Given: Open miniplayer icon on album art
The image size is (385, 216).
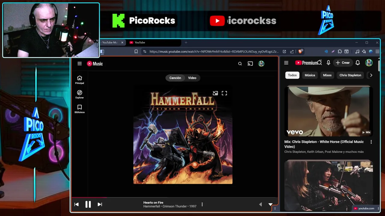Looking at the screenshot, I should pyautogui.click(x=215, y=93).
